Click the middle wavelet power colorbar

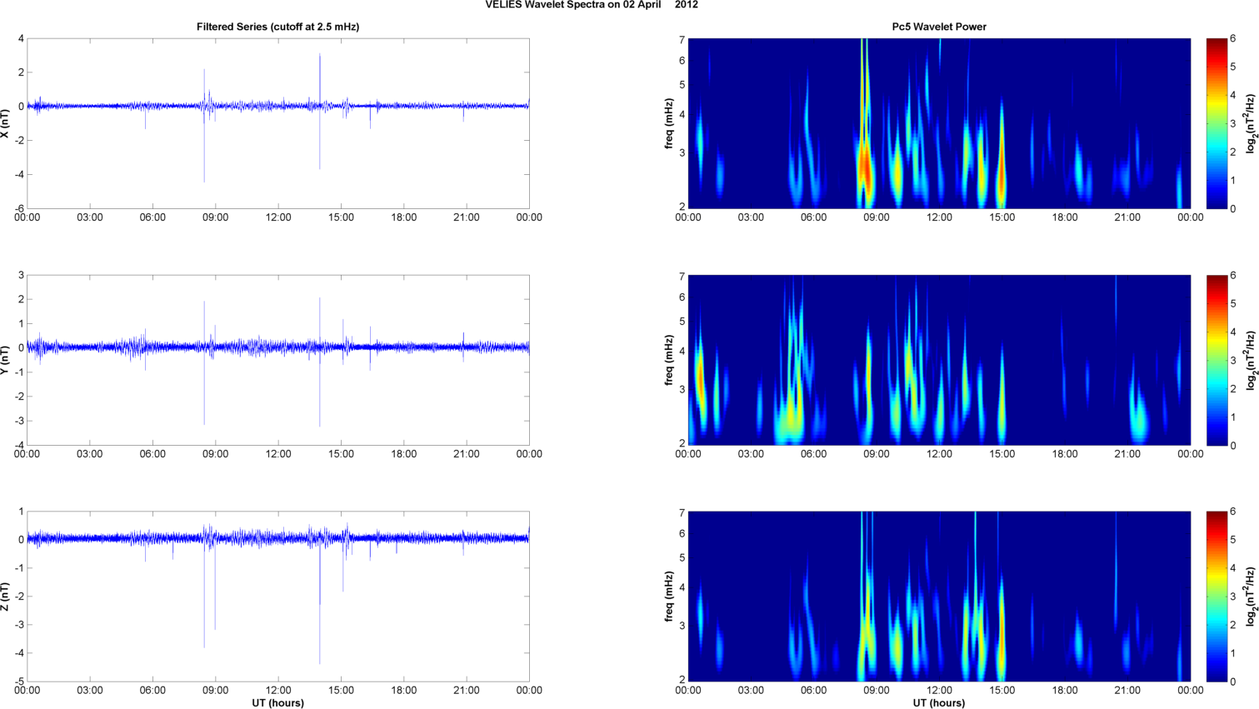[1217, 360]
